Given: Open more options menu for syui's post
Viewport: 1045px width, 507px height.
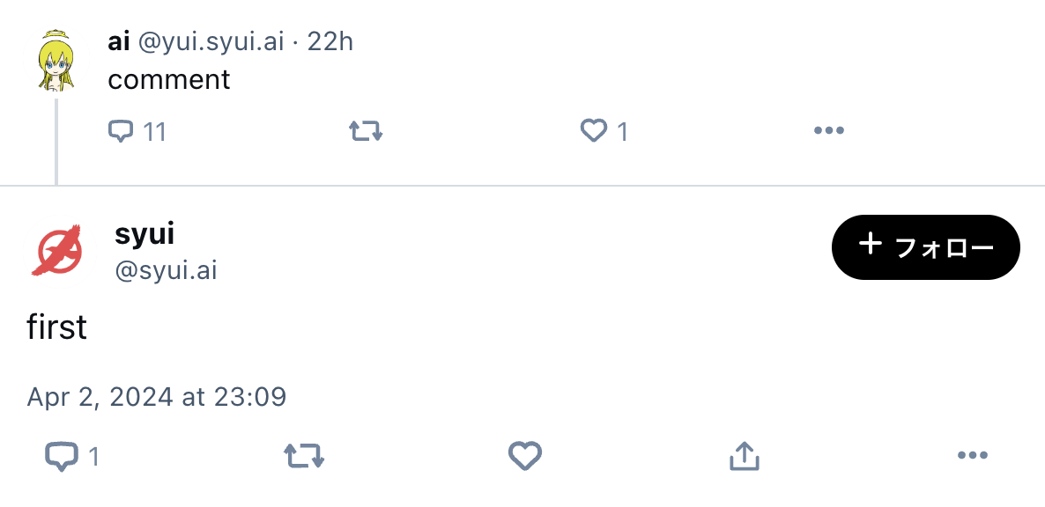Looking at the screenshot, I should click(973, 456).
